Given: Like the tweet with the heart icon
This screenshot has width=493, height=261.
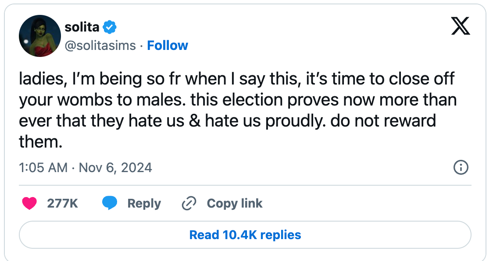Looking at the screenshot, I should tap(29, 203).
